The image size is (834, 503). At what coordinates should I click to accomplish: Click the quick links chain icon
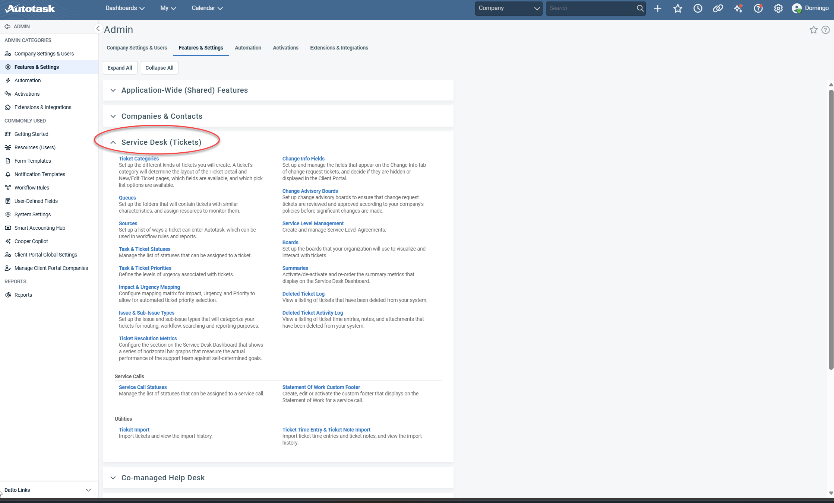(x=718, y=8)
